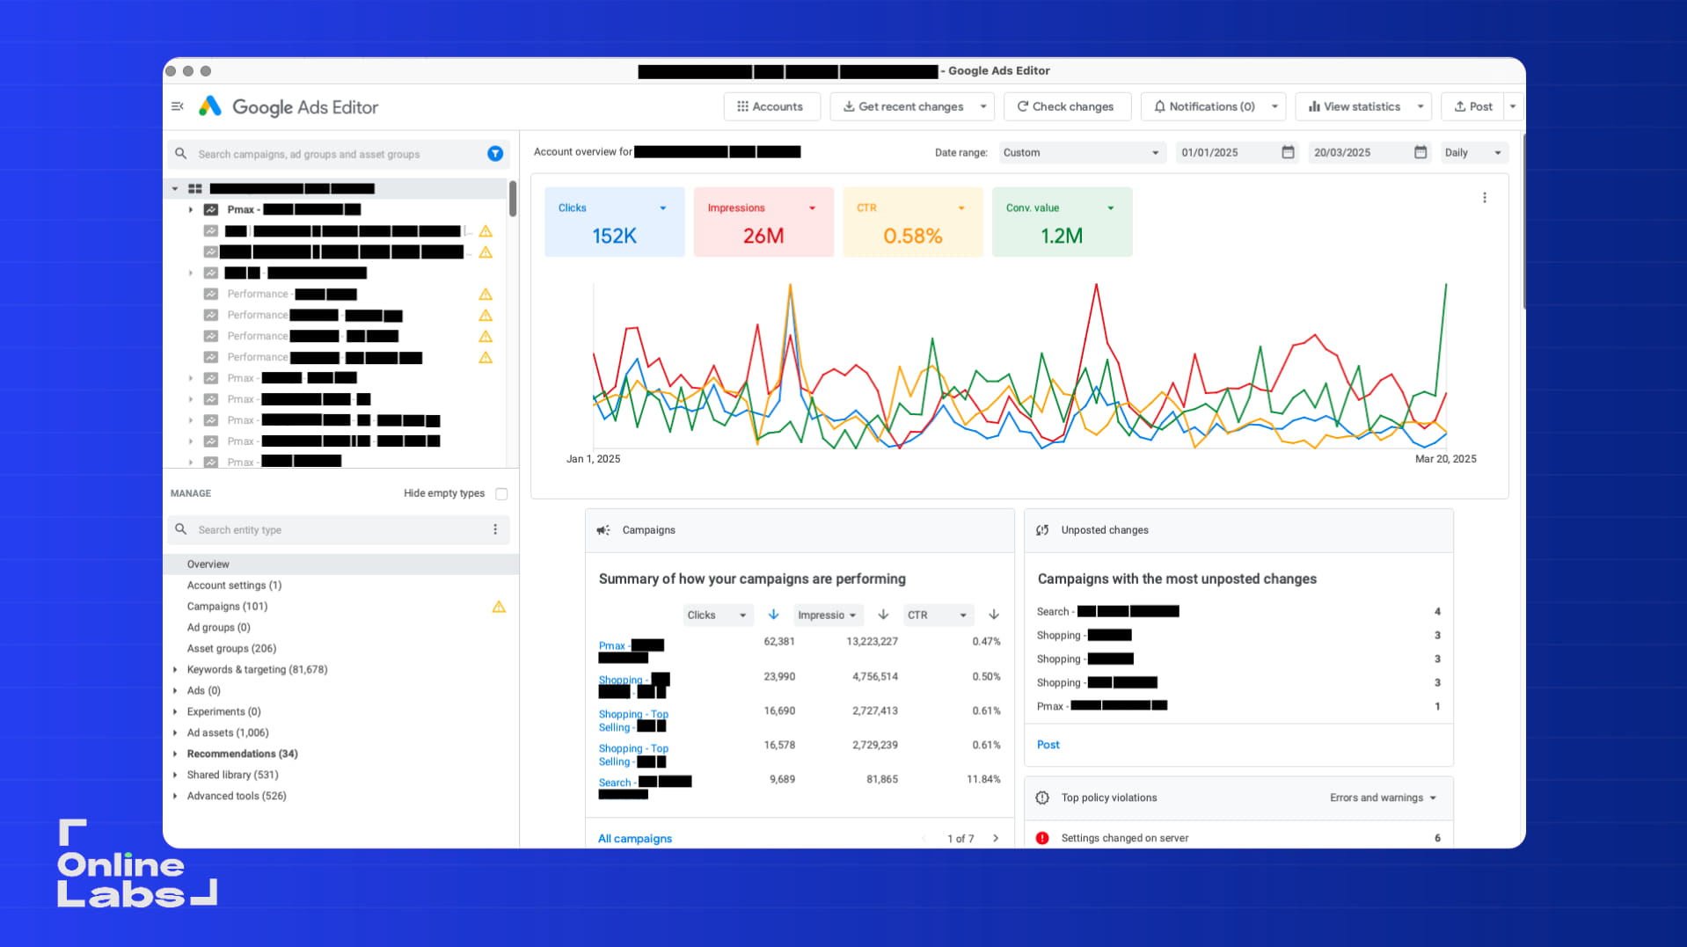Open Notifications (0) button
Viewport: 1687px width, 947px height.
[1204, 106]
